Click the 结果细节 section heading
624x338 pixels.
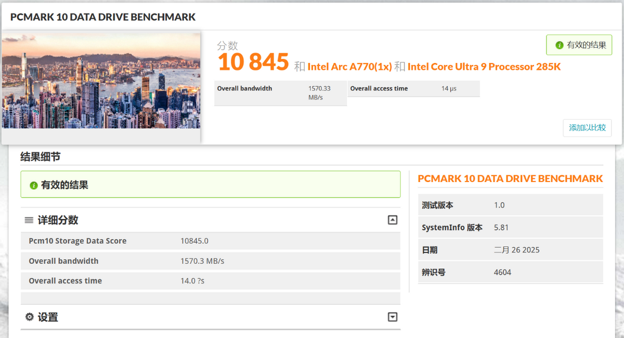pyautogui.click(x=40, y=157)
